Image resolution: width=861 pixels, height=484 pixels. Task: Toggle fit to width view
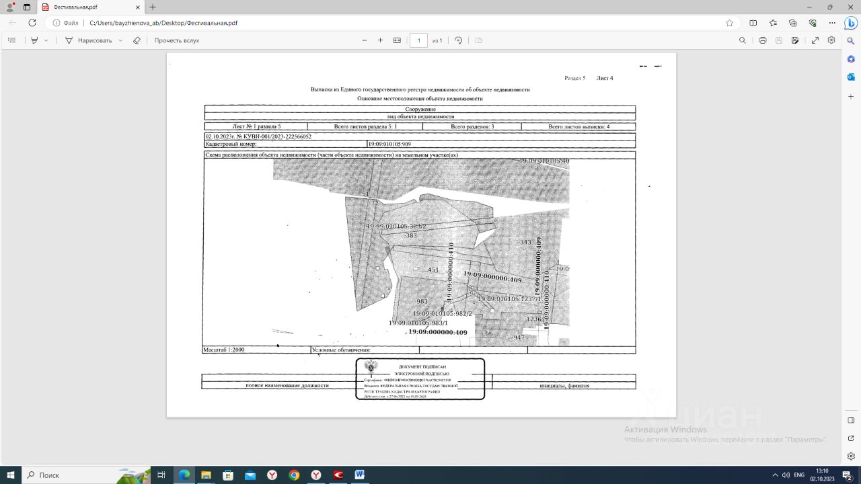[x=397, y=40]
